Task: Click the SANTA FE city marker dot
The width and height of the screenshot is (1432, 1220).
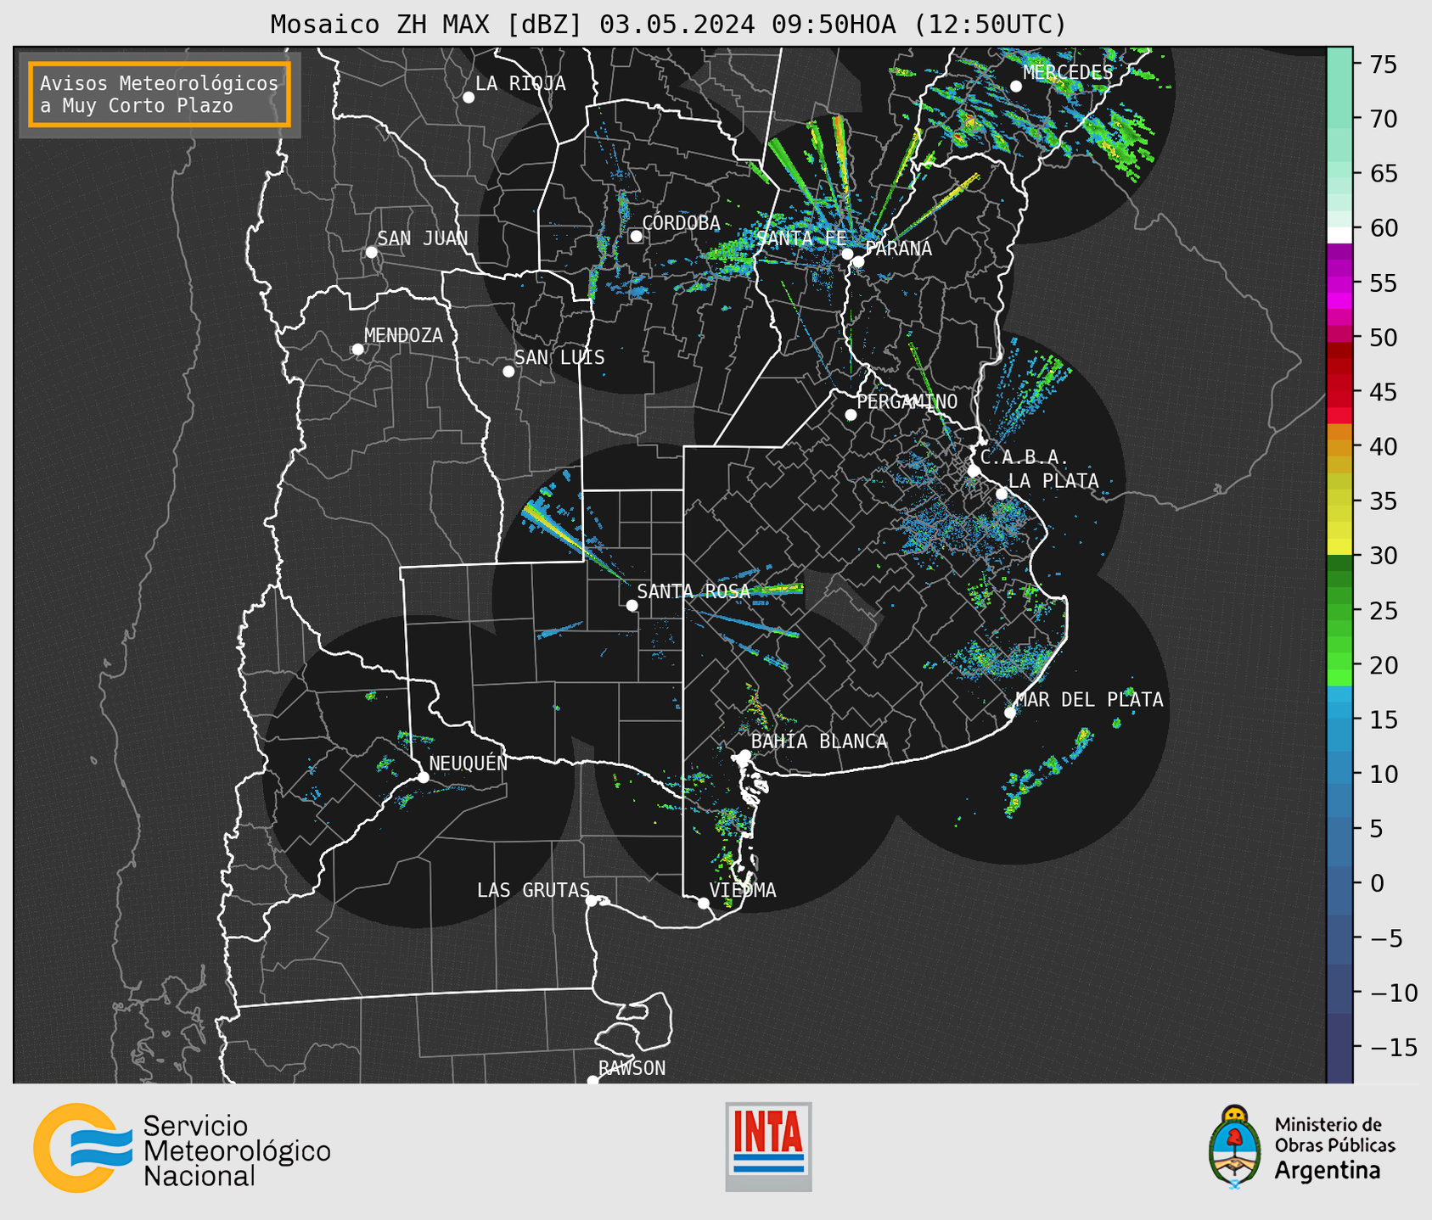Action: pos(847,255)
